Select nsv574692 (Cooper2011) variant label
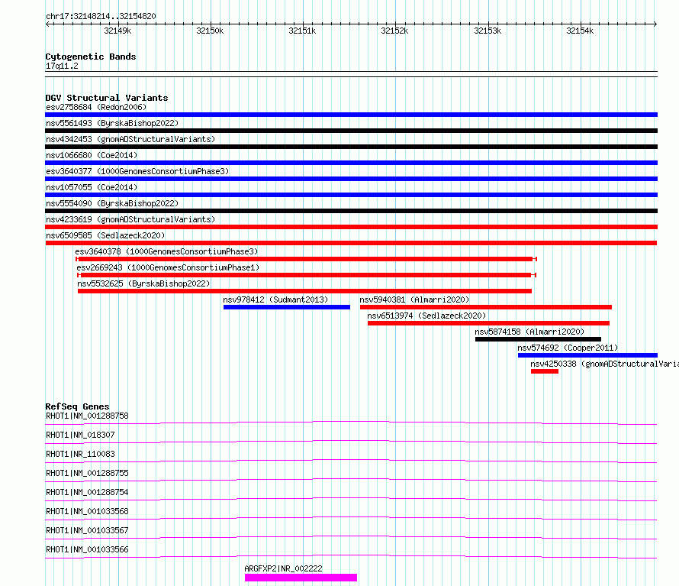The image size is (679, 586). tap(568, 348)
